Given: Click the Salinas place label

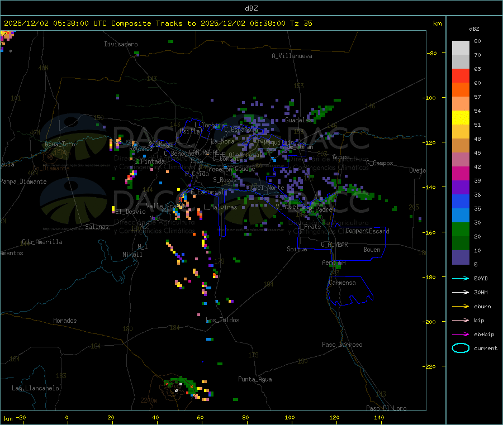Looking at the screenshot, I should (x=97, y=227).
